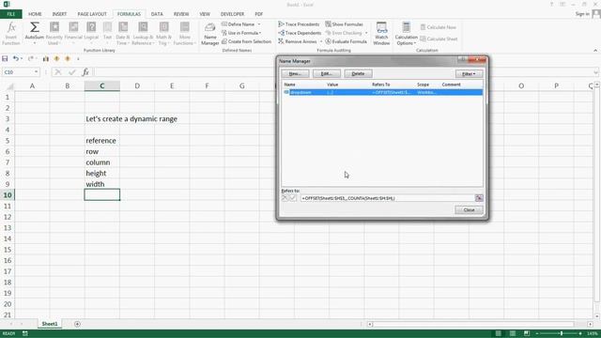Click Define Name in the ribbon
Screen dimensions: 601x338
click(240, 24)
